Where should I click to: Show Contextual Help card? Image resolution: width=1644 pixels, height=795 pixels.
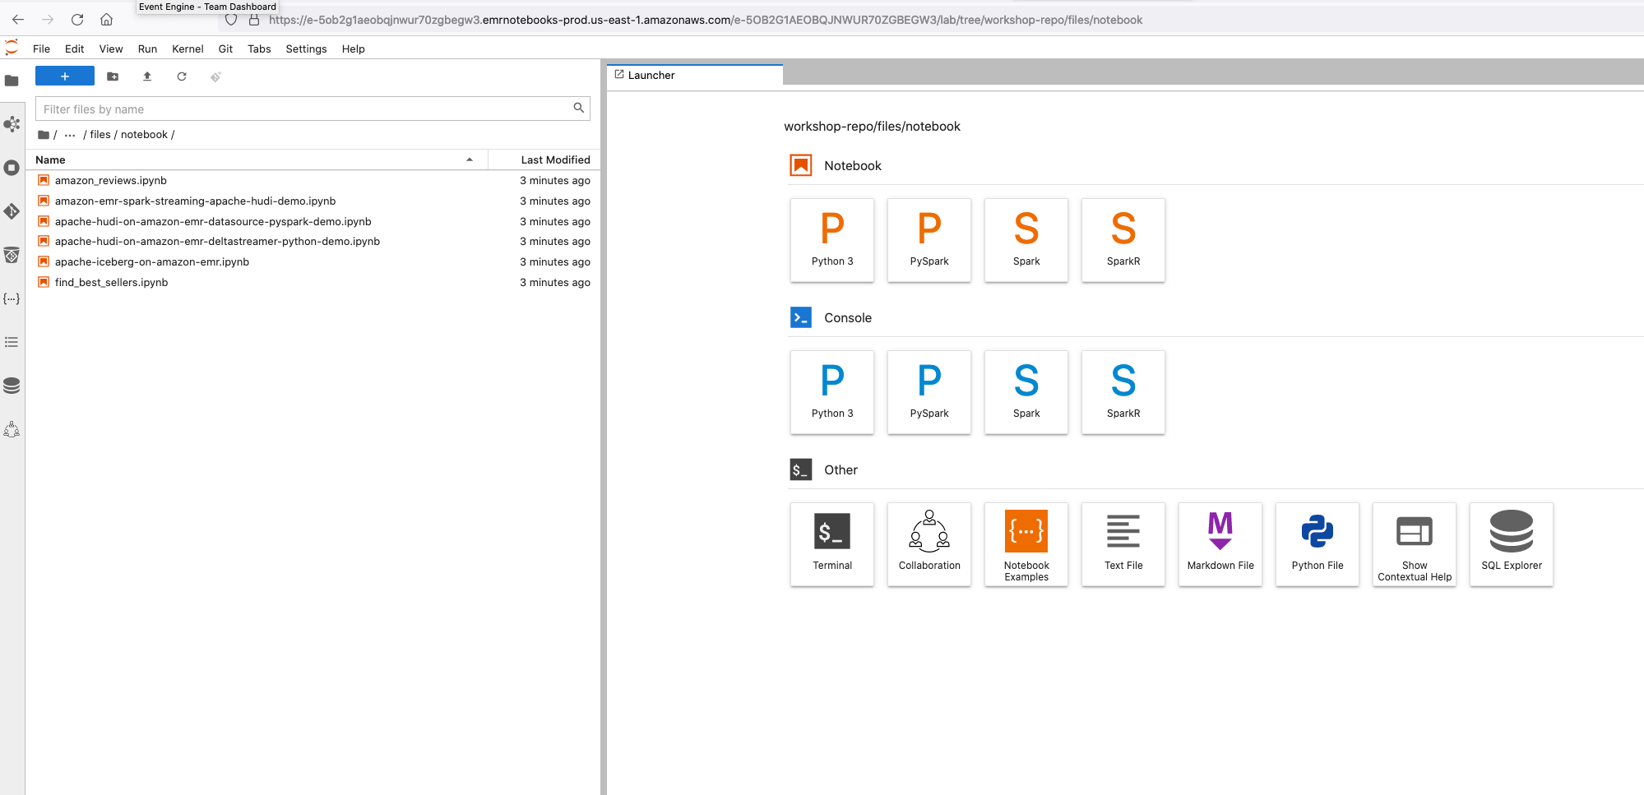coord(1415,544)
